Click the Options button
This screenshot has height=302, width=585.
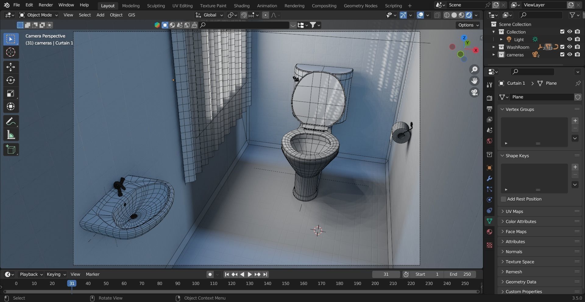point(468,25)
